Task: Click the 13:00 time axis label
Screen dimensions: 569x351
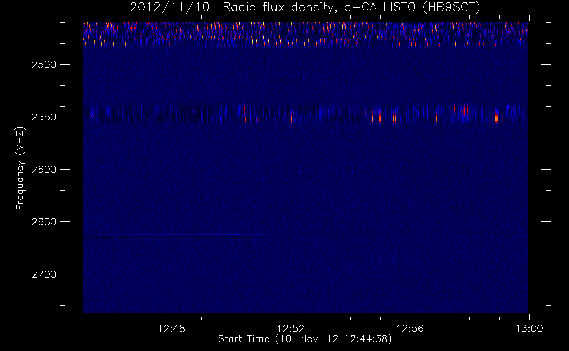Action: [x=529, y=329]
